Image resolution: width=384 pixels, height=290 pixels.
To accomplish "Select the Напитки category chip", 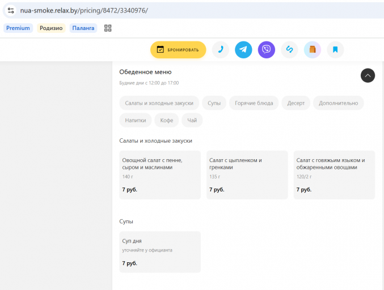I will tap(136, 120).
